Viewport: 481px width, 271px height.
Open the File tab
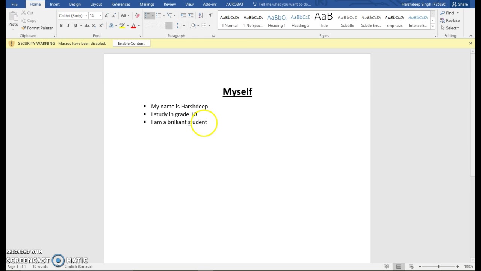(x=14, y=4)
